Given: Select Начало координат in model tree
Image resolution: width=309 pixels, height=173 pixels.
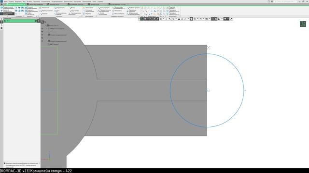Looking at the screenshot, I should click(57, 29).
